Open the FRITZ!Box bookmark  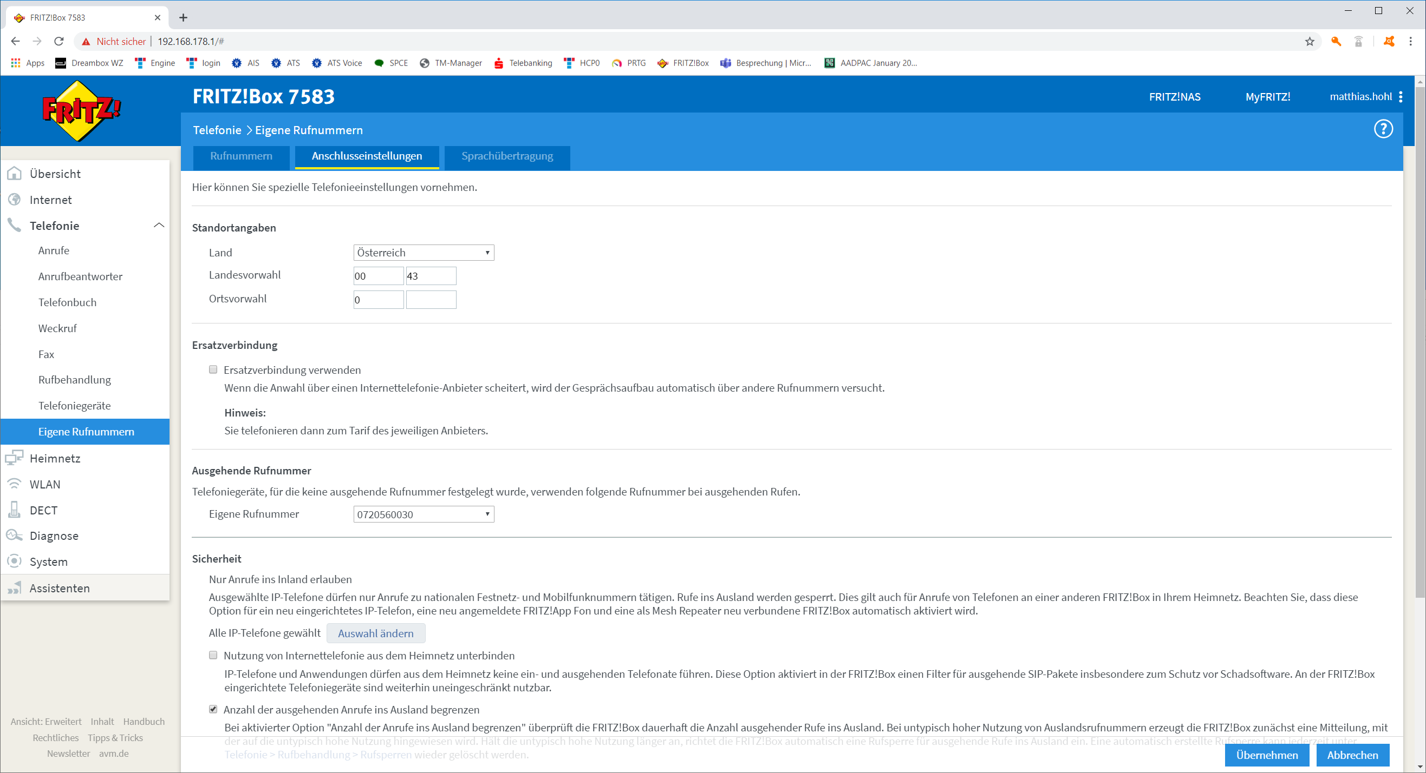tap(683, 63)
